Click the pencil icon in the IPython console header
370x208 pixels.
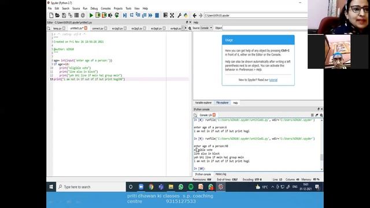click(x=317, y=115)
